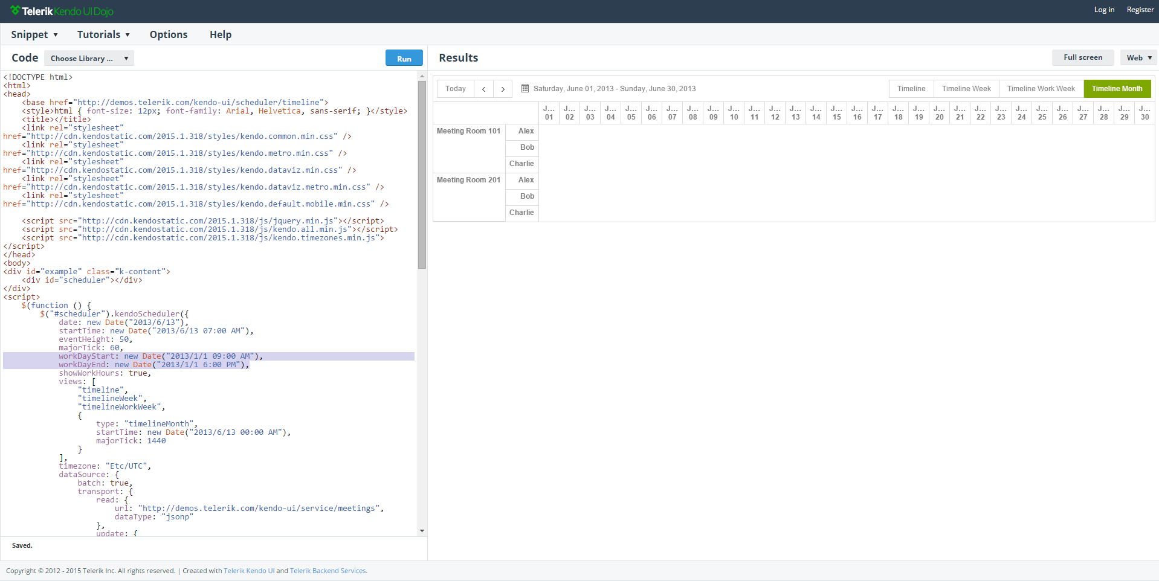
Task: Follow the Telerik Backend Services link
Action: pos(328,571)
